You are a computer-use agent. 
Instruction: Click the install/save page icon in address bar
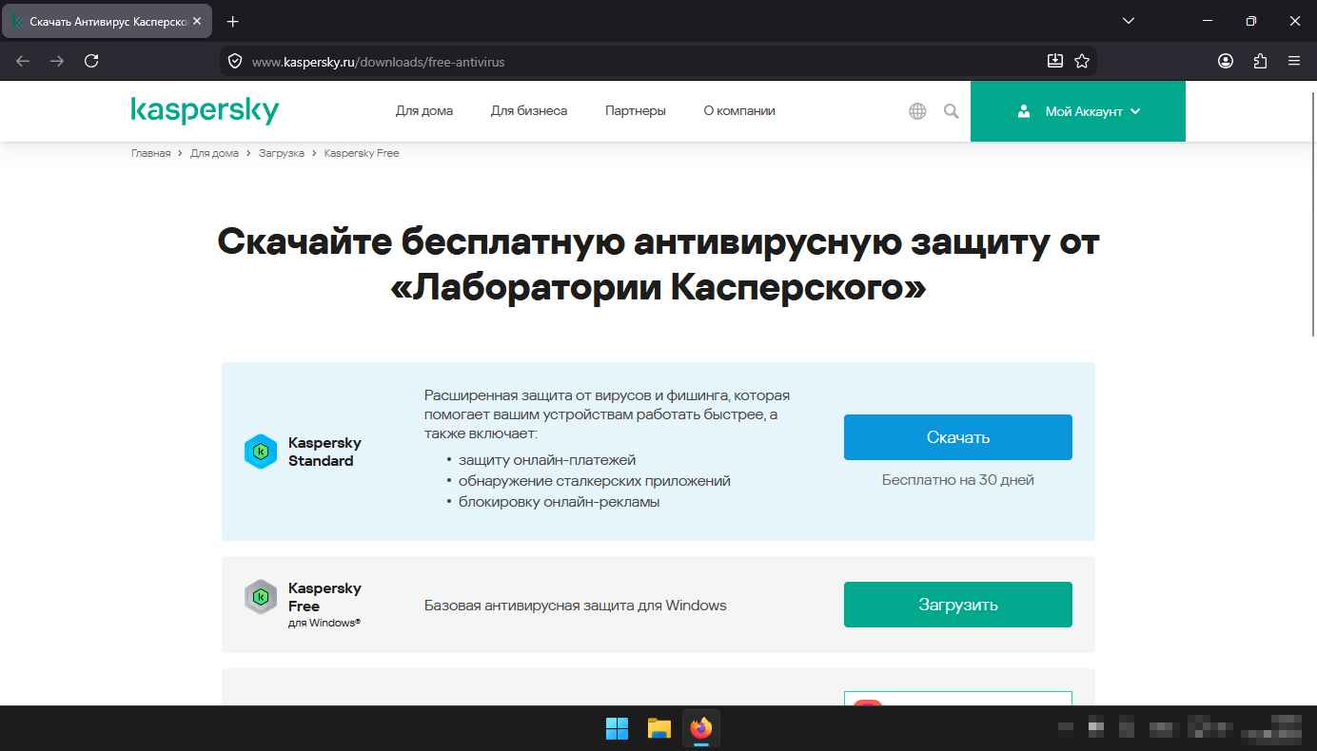1054,61
